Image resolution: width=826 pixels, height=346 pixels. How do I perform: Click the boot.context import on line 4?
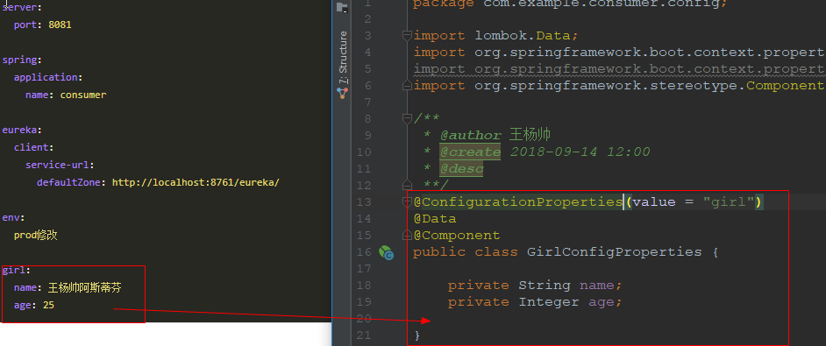618,53
